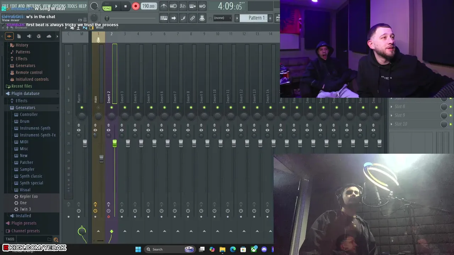The height and width of the screenshot is (255, 454).
Task: Toggle the metronome icon
Action: tap(164, 6)
